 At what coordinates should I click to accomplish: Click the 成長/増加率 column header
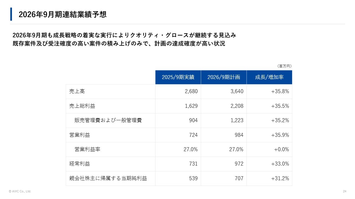(x=269, y=77)
